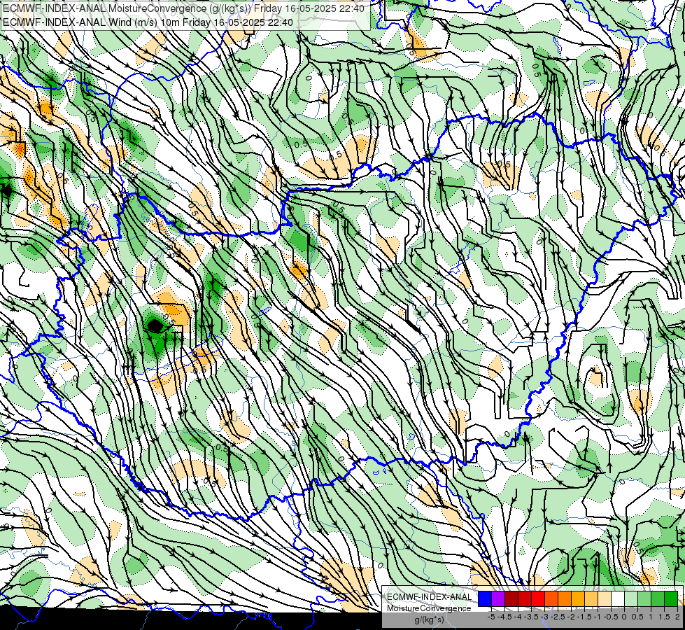Screen dimensions: 685x630
Task: Click the purple legend swatch
Action: click(x=498, y=598)
